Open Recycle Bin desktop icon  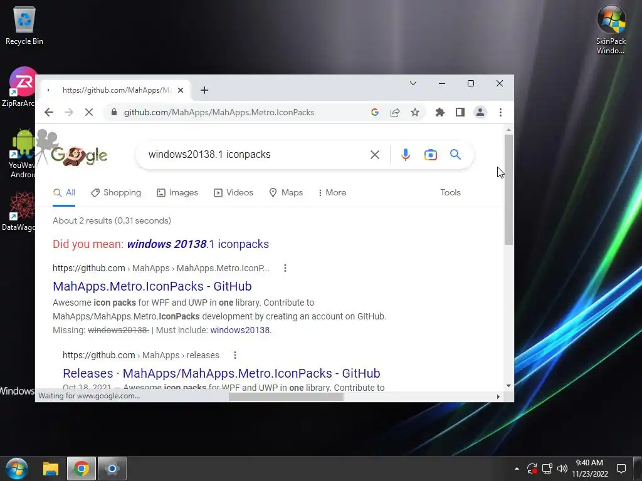point(24,25)
